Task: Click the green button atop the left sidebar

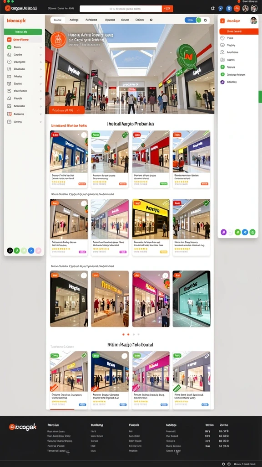Action: coord(23,31)
